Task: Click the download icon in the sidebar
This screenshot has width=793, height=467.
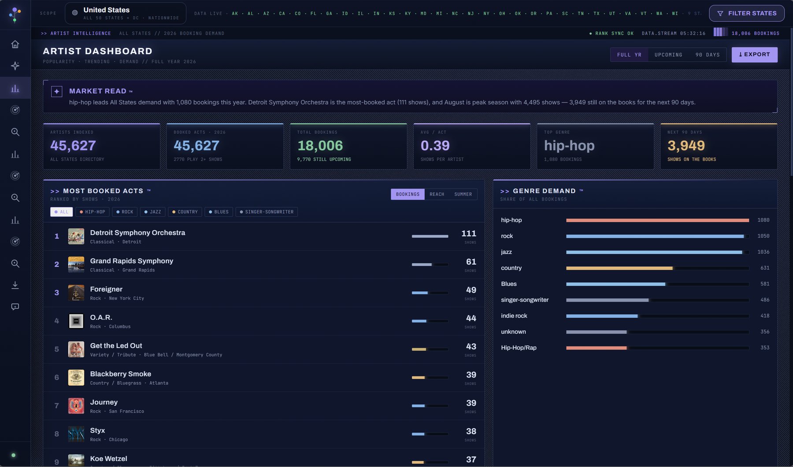Action: [x=15, y=285]
